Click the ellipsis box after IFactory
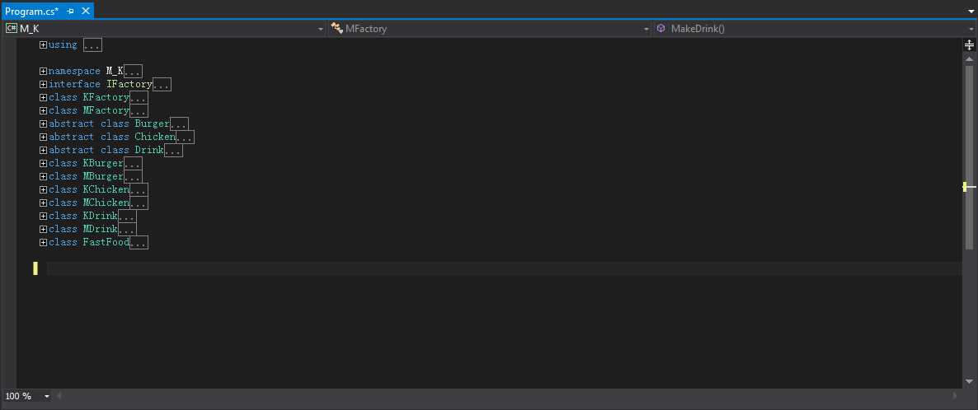The image size is (978, 410). coord(162,84)
